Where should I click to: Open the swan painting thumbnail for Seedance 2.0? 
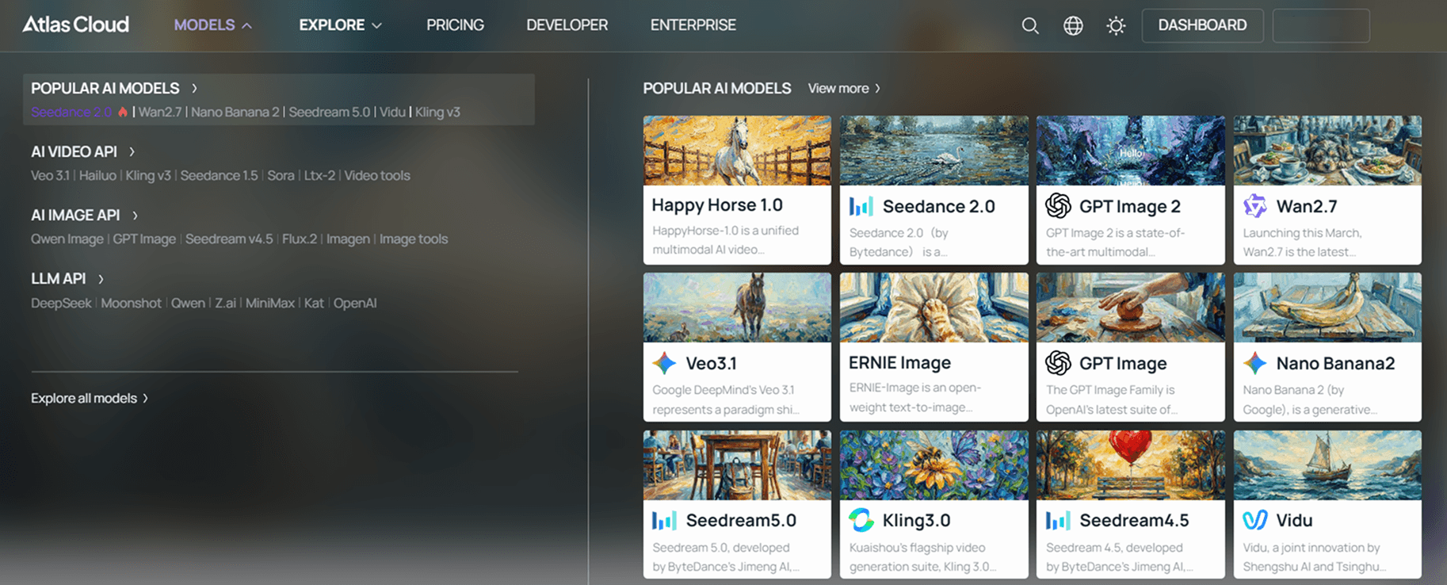[934, 151]
